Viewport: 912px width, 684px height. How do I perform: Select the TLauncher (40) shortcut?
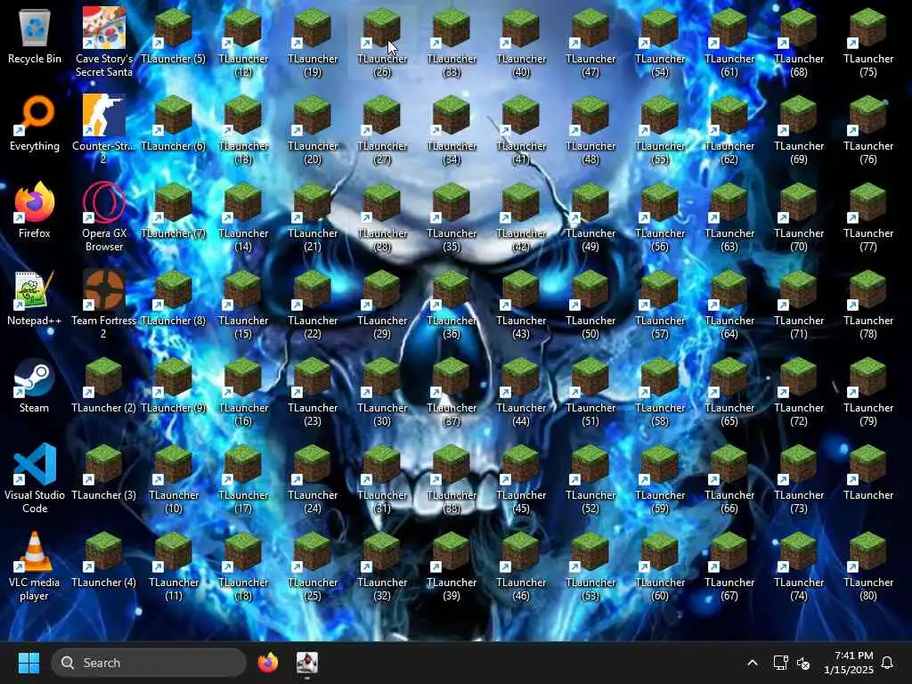click(x=521, y=42)
